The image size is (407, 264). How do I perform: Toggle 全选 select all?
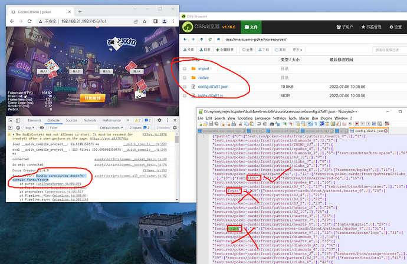(248, 49)
